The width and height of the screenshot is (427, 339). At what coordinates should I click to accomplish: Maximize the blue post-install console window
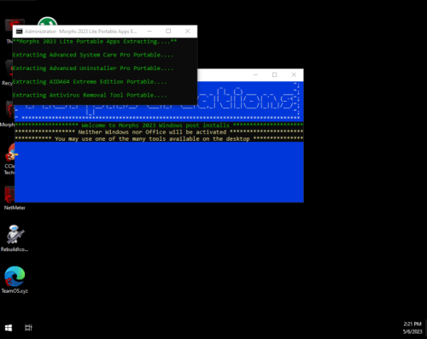[274, 74]
